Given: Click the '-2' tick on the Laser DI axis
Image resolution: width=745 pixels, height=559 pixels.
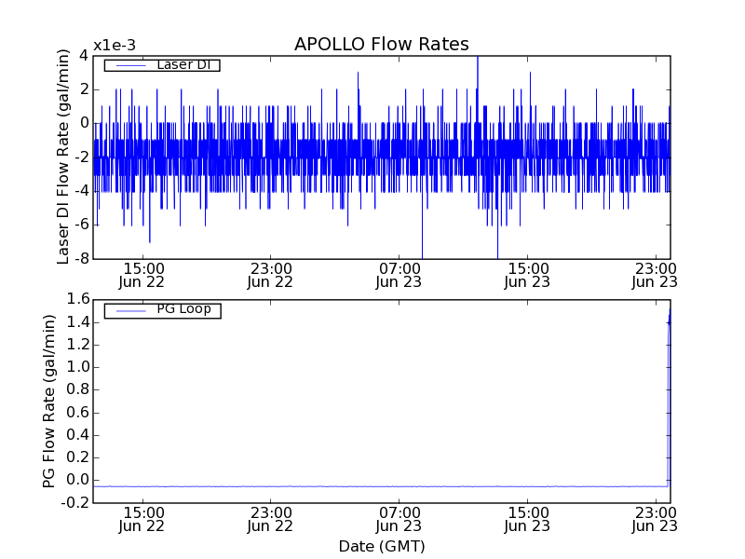Looking at the screenshot, I should [x=81, y=157].
